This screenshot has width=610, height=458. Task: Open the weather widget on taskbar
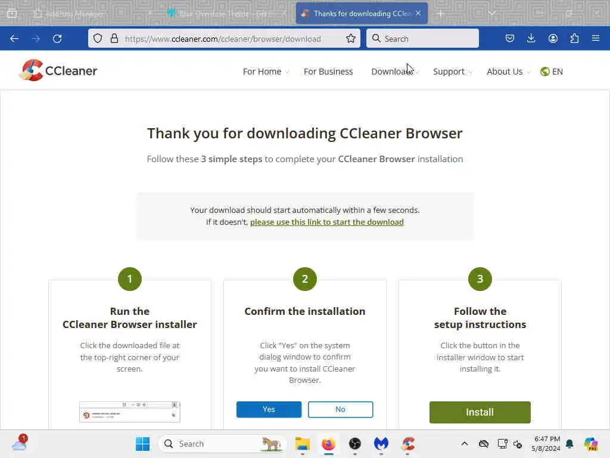pos(20,443)
